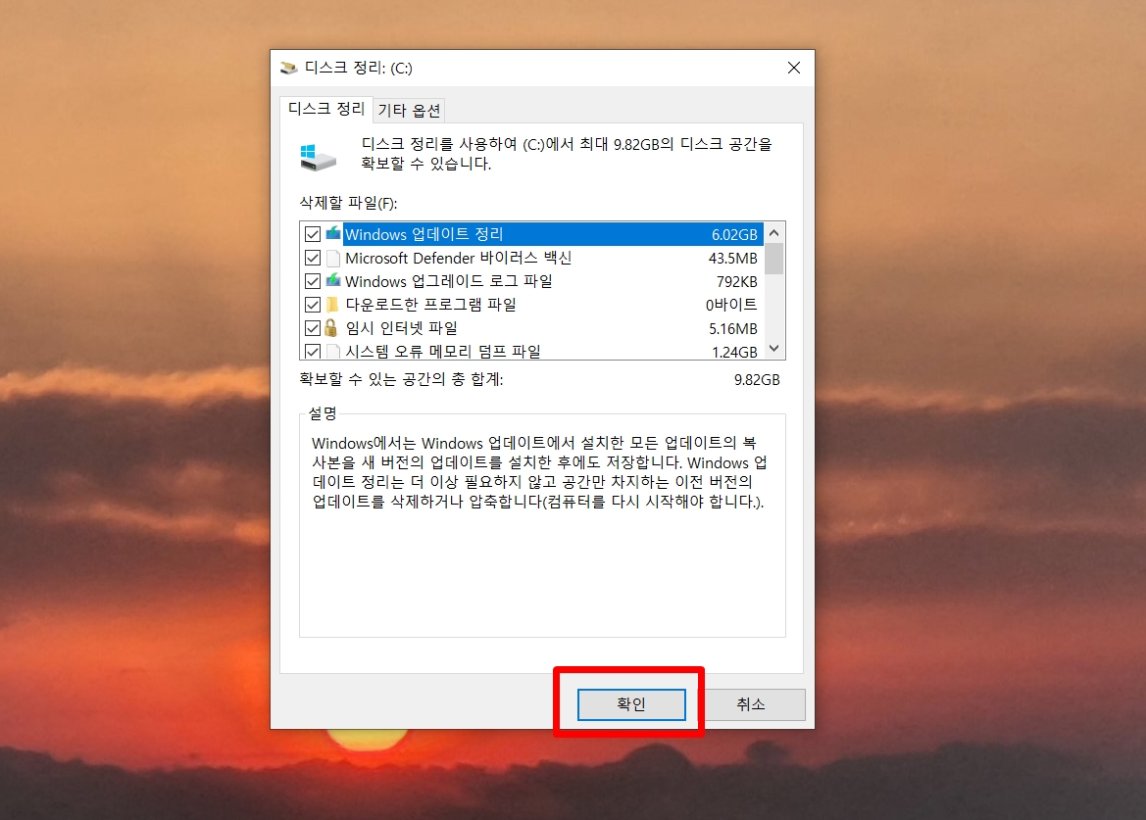Toggle 시스템 오류 메모리 덤프 파일 checkbox
1146x820 pixels.
tap(313, 352)
